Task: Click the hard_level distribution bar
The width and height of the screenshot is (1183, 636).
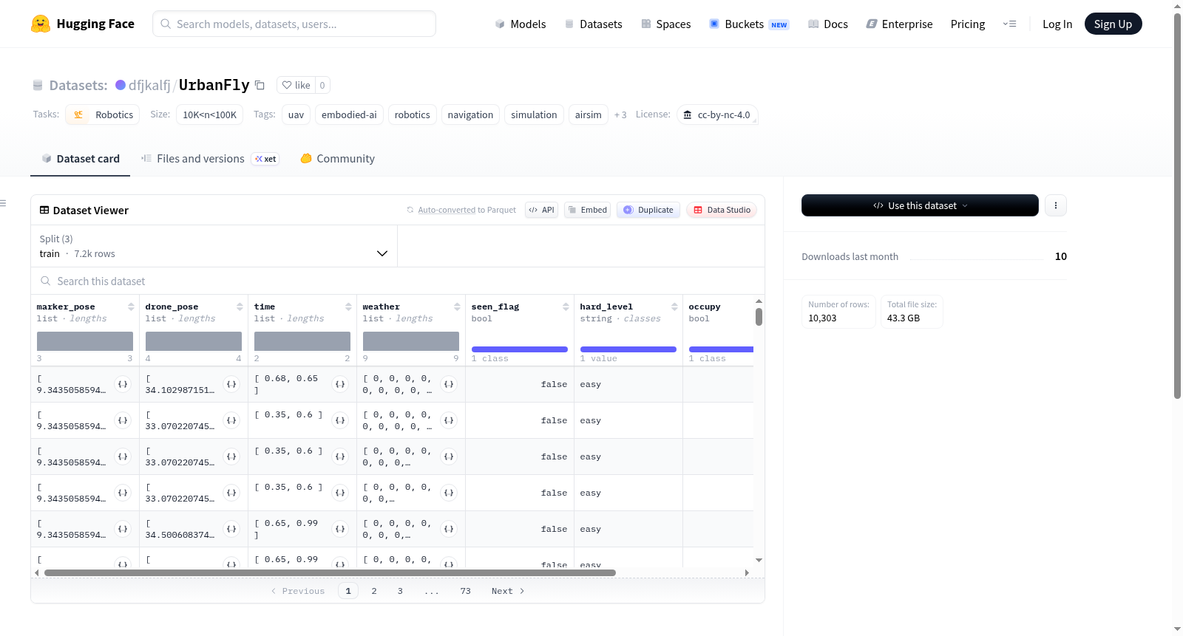Action: [628, 349]
